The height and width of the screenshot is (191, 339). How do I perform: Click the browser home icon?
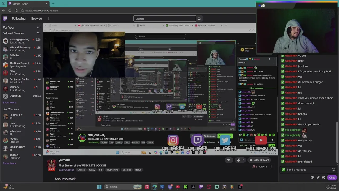point(16,11)
